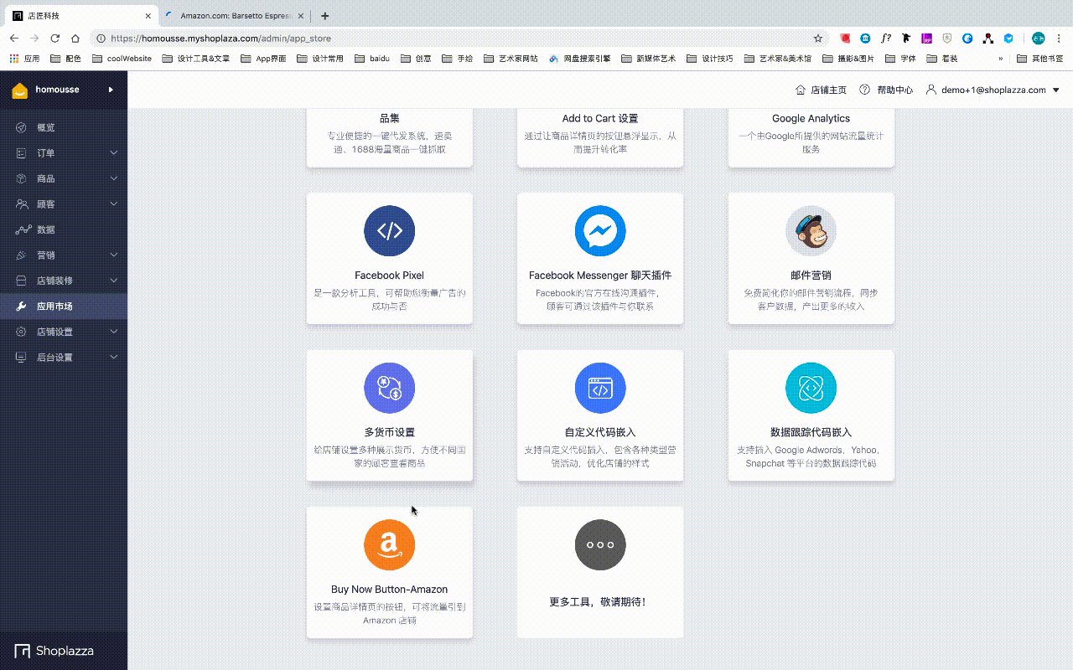The height and width of the screenshot is (670, 1073).
Task: Click the homousse store logo icon
Action: tap(20, 90)
